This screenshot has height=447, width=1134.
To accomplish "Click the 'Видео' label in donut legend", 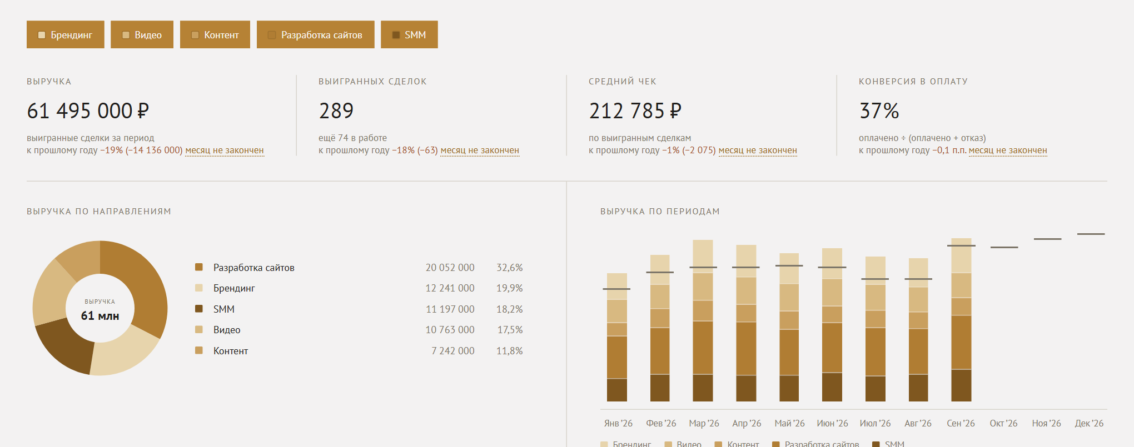I will coord(227,330).
